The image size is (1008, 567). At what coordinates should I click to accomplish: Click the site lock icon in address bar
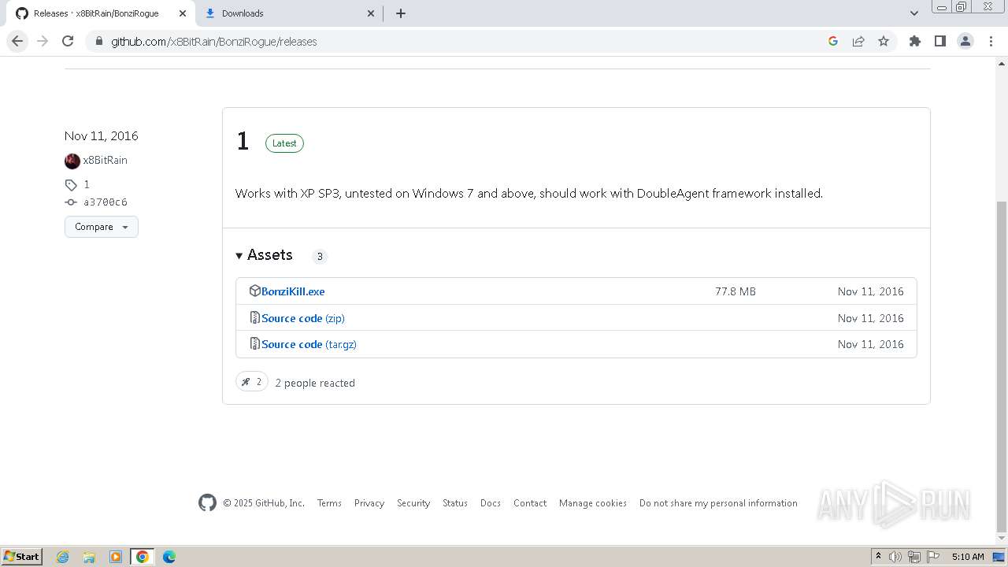coord(99,42)
